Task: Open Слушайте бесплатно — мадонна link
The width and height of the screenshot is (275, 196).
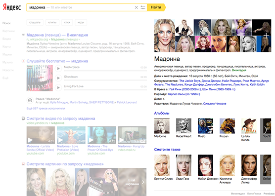Action: tap(57, 61)
